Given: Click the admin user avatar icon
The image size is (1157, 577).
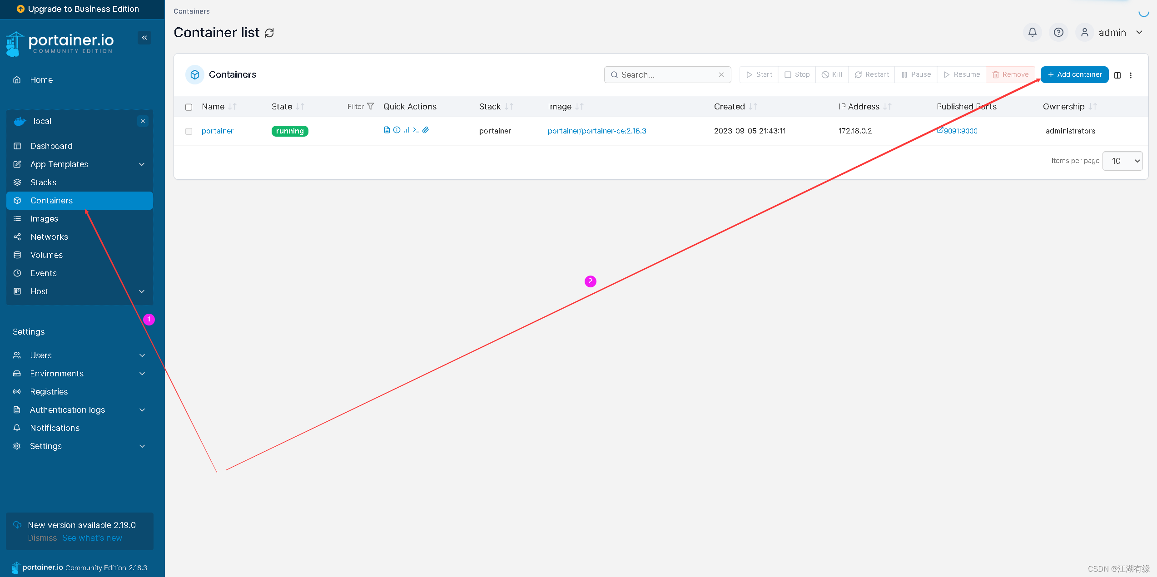Looking at the screenshot, I should click(x=1084, y=32).
